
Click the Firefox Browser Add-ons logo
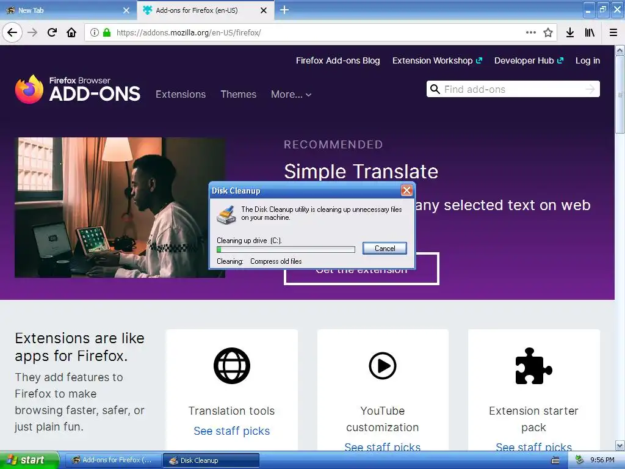pyautogui.click(x=78, y=89)
